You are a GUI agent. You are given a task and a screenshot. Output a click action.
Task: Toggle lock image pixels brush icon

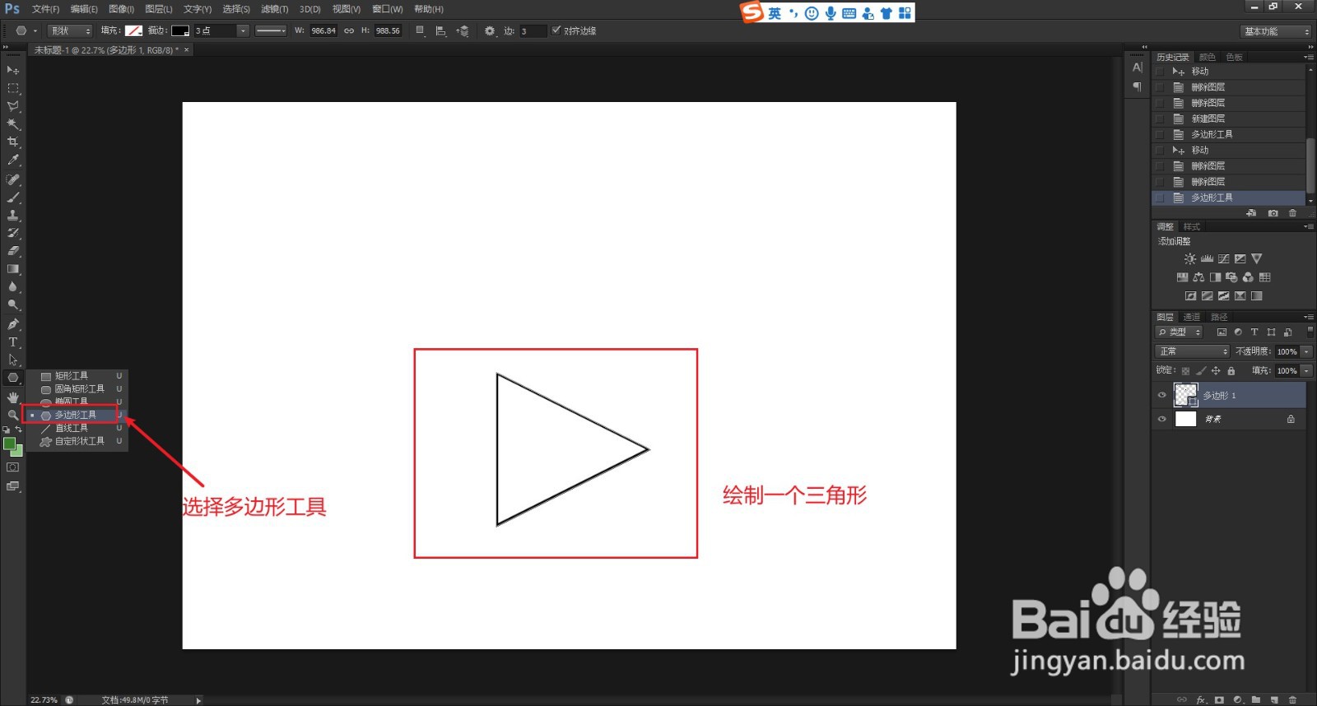1201,371
